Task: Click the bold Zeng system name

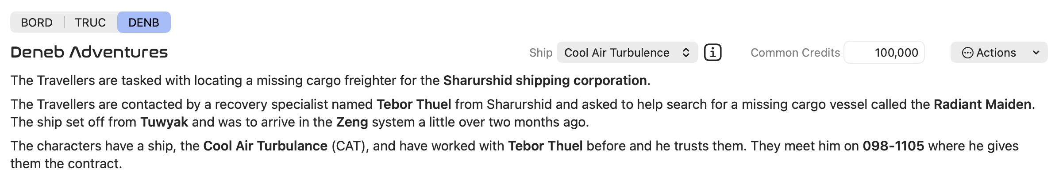Action: [x=352, y=122]
